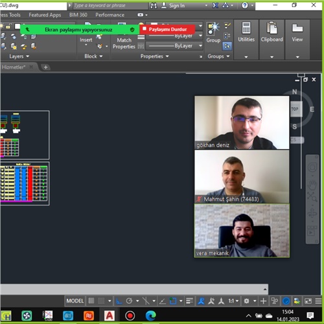The width and height of the screenshot is (324, 324).
Task: Launch Microsoft Edge from the taskbar
Action: tap(151, 316)
